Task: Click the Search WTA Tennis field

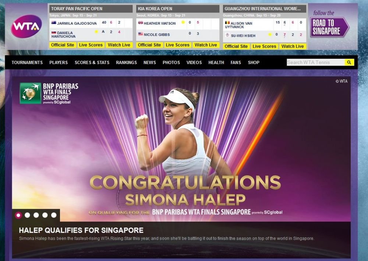Action: (316, 62)
